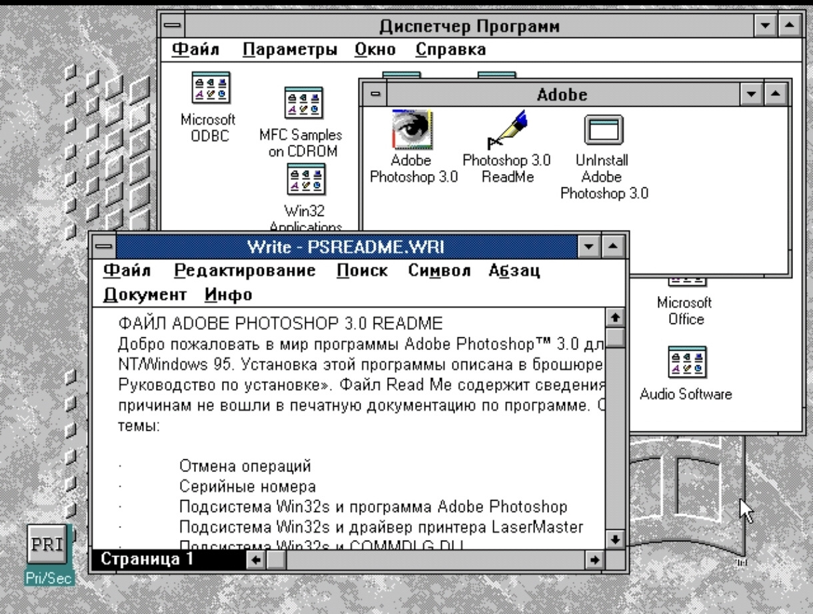Click the Страница 1 page indicator
Viewport: 813px width, 614px height.
[147, 559]
